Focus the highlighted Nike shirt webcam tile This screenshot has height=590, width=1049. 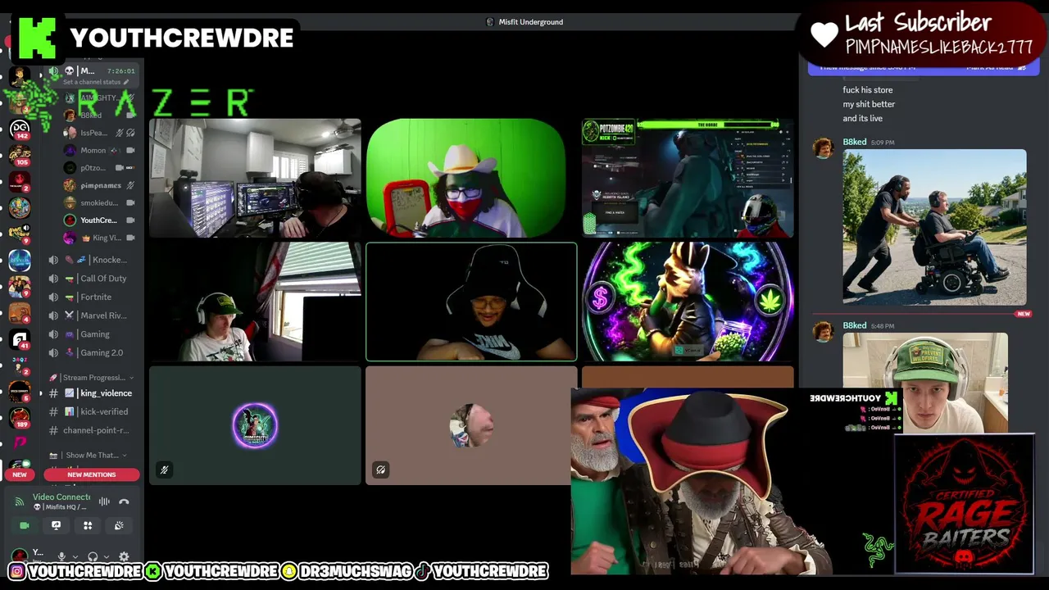coord(471,302)
